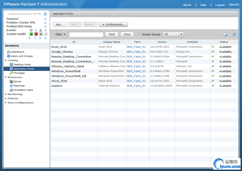The height and width of the screenshot is (171, 242).
Task: Select the VMware_vSphere_Client row
Action: (144, 66)
